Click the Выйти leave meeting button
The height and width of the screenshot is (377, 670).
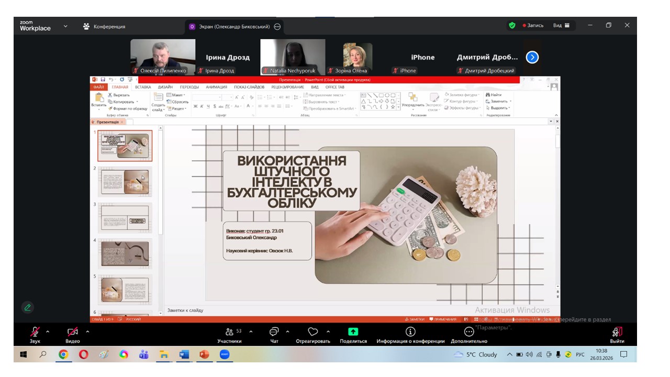pyautogui.click(x=617, y=332)
